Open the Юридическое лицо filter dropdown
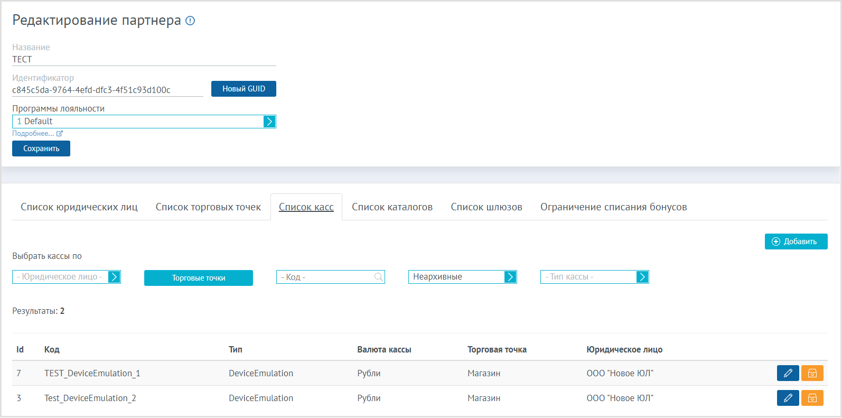 [67, 277]
